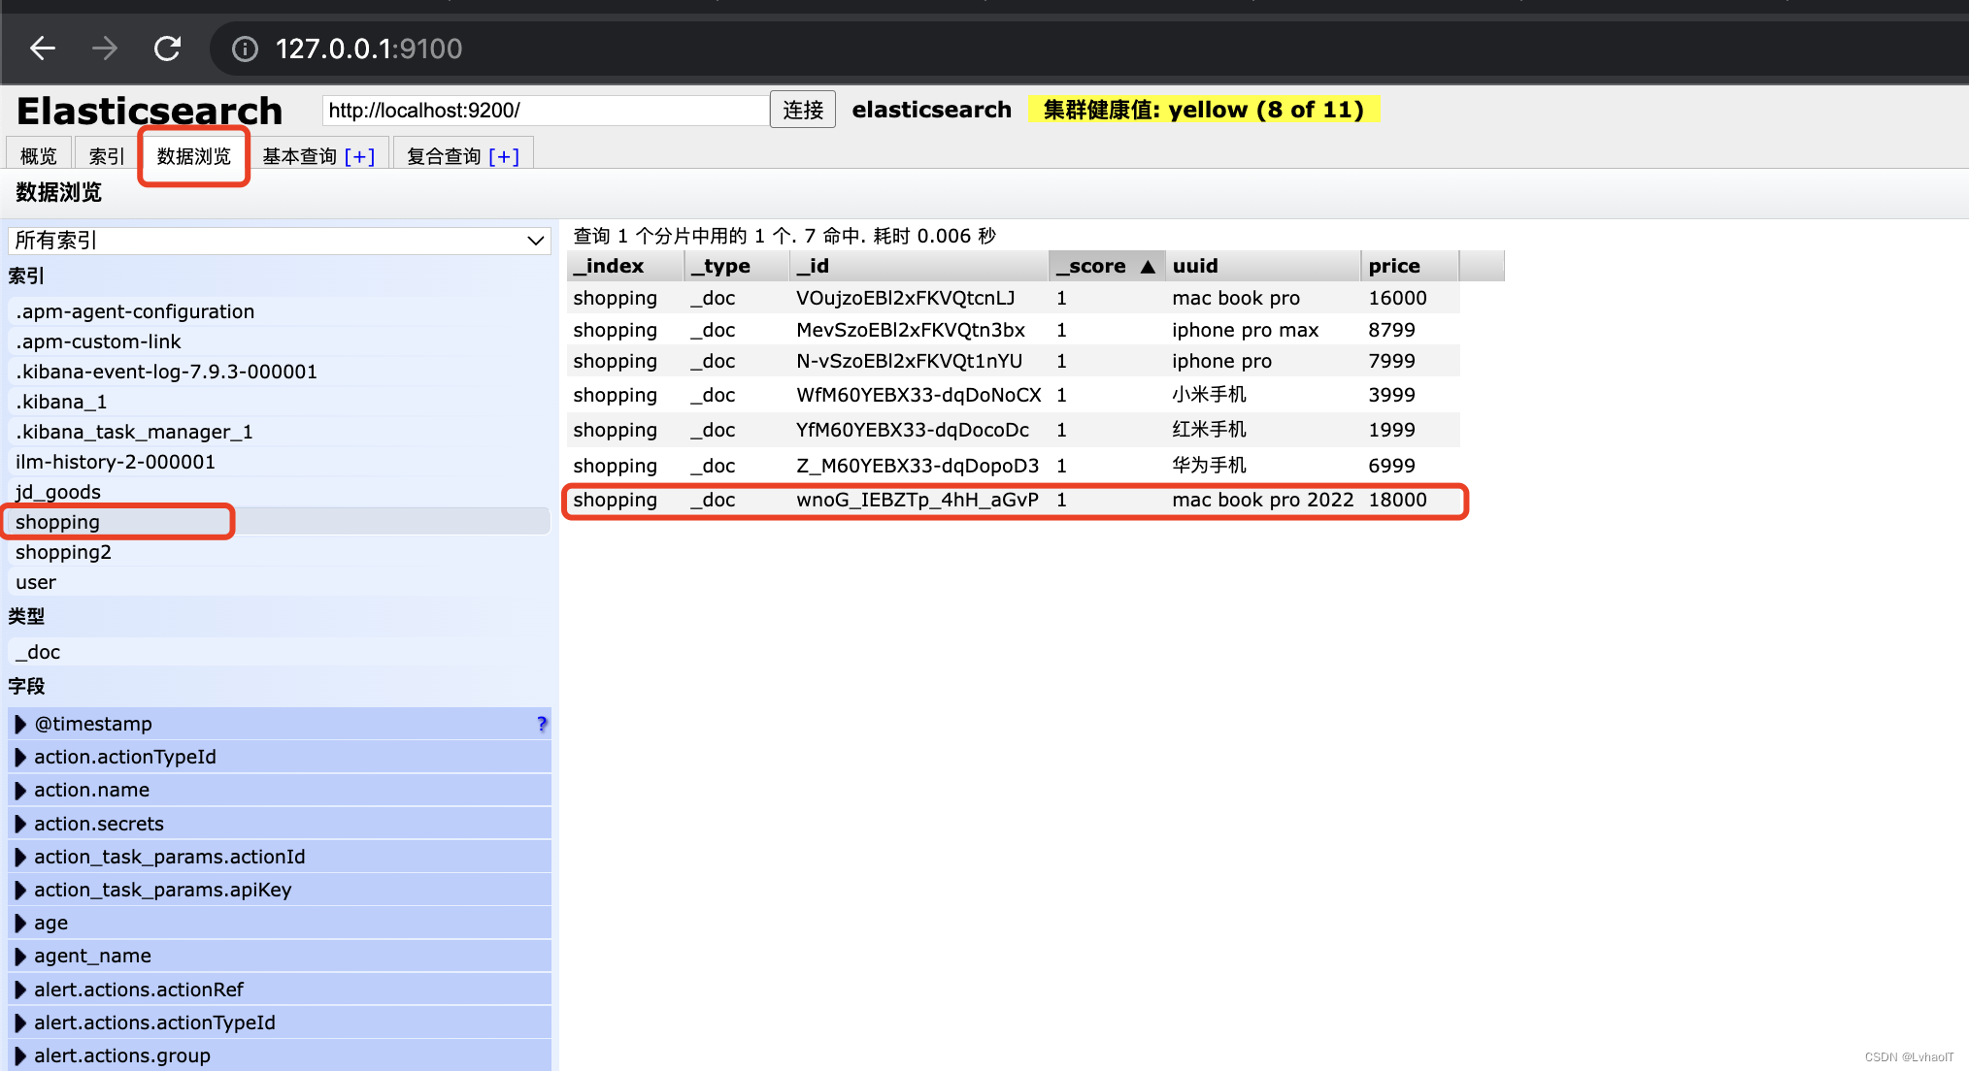The height and width of the screenshot is (1071, 1969).
Task: Select the shopping2 index
Action: tap(280, 552)
